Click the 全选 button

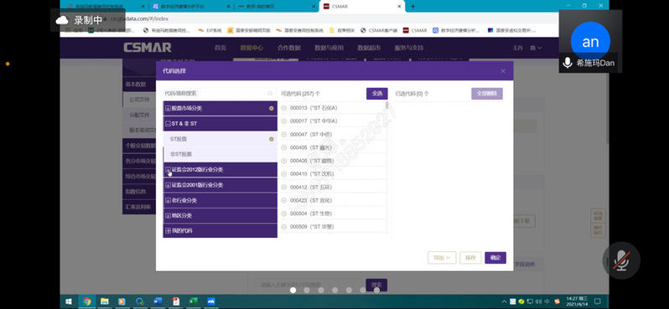[x=377, y=94]
